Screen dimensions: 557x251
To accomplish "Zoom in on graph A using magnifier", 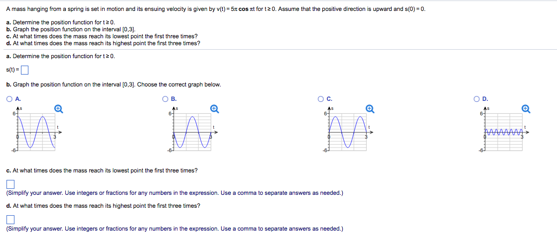I will click(58, 109).
